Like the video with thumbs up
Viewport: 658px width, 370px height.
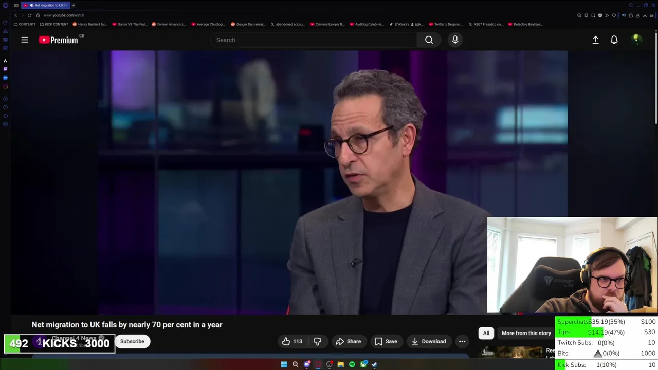pyautogui.click(x=292, y=341)
